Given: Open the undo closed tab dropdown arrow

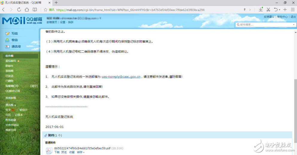Looking at the screenshot, I should click(x=280, y=10).
